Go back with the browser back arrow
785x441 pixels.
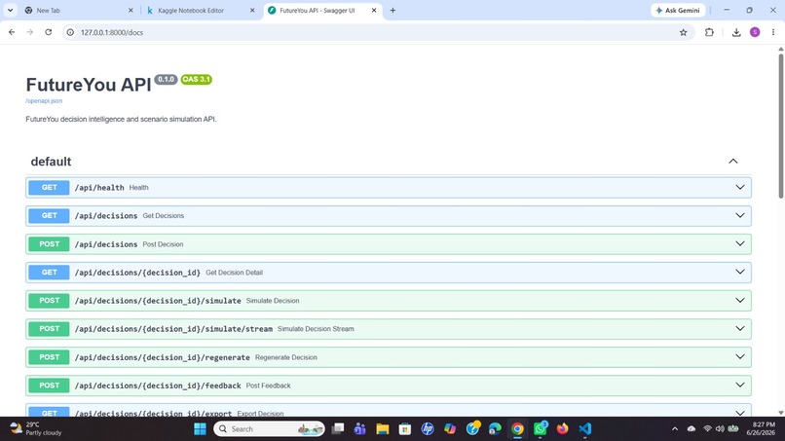(12, 32)
